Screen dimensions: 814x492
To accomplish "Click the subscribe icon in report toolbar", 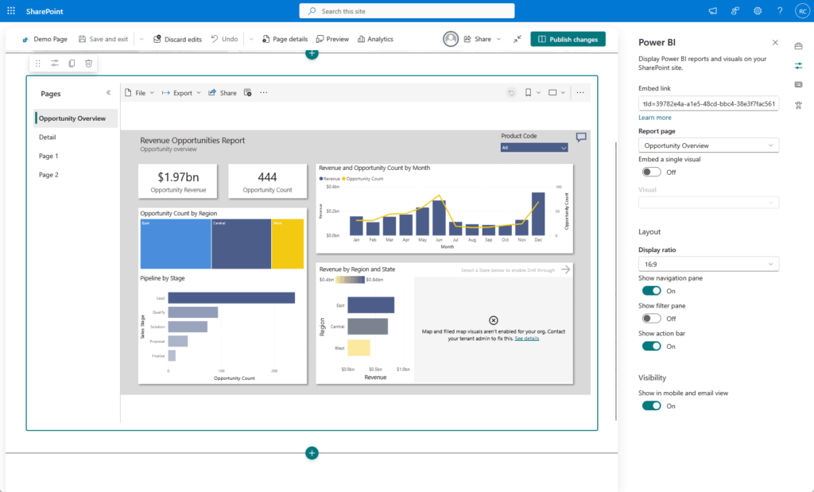I will [248, 93].
